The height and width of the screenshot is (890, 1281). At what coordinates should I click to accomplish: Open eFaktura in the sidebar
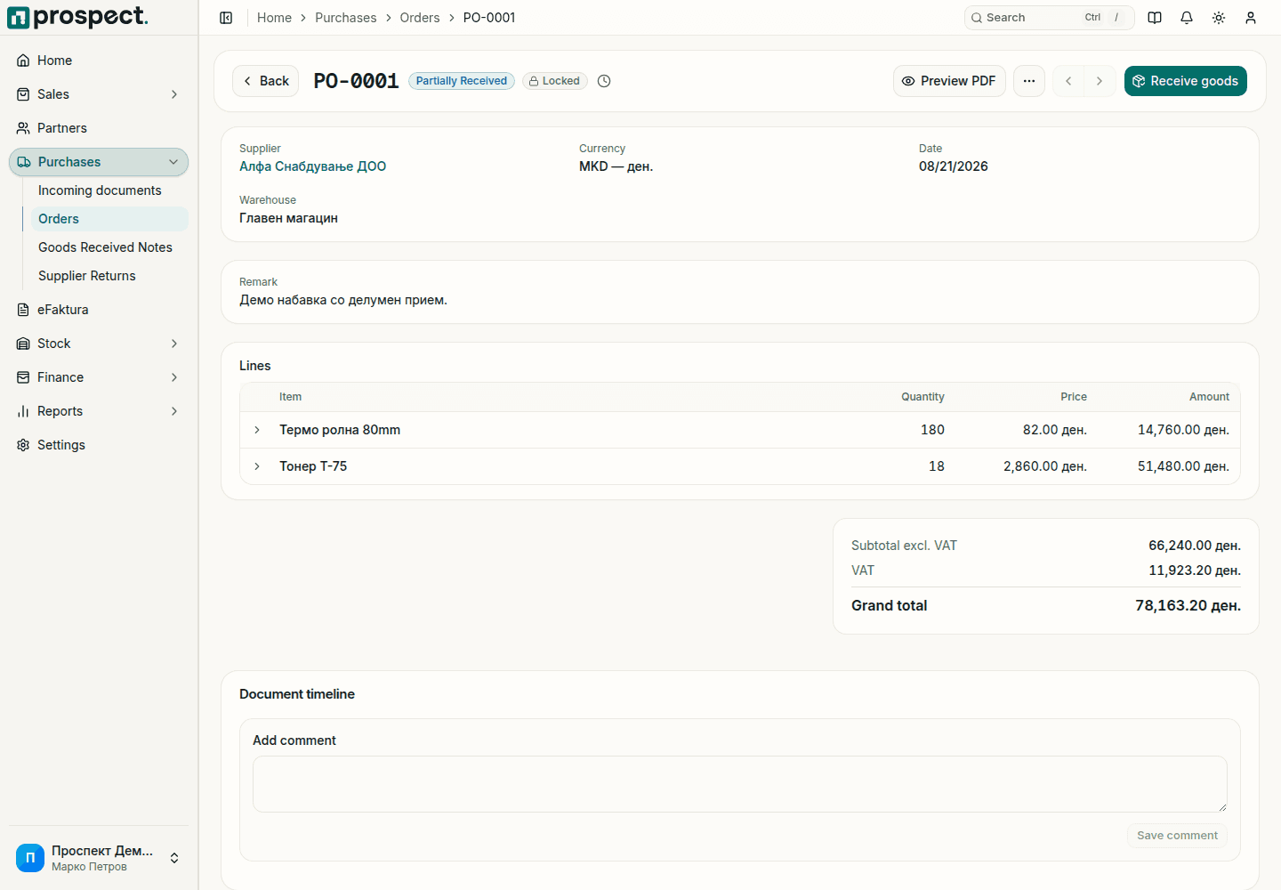(x=99, y=310)
